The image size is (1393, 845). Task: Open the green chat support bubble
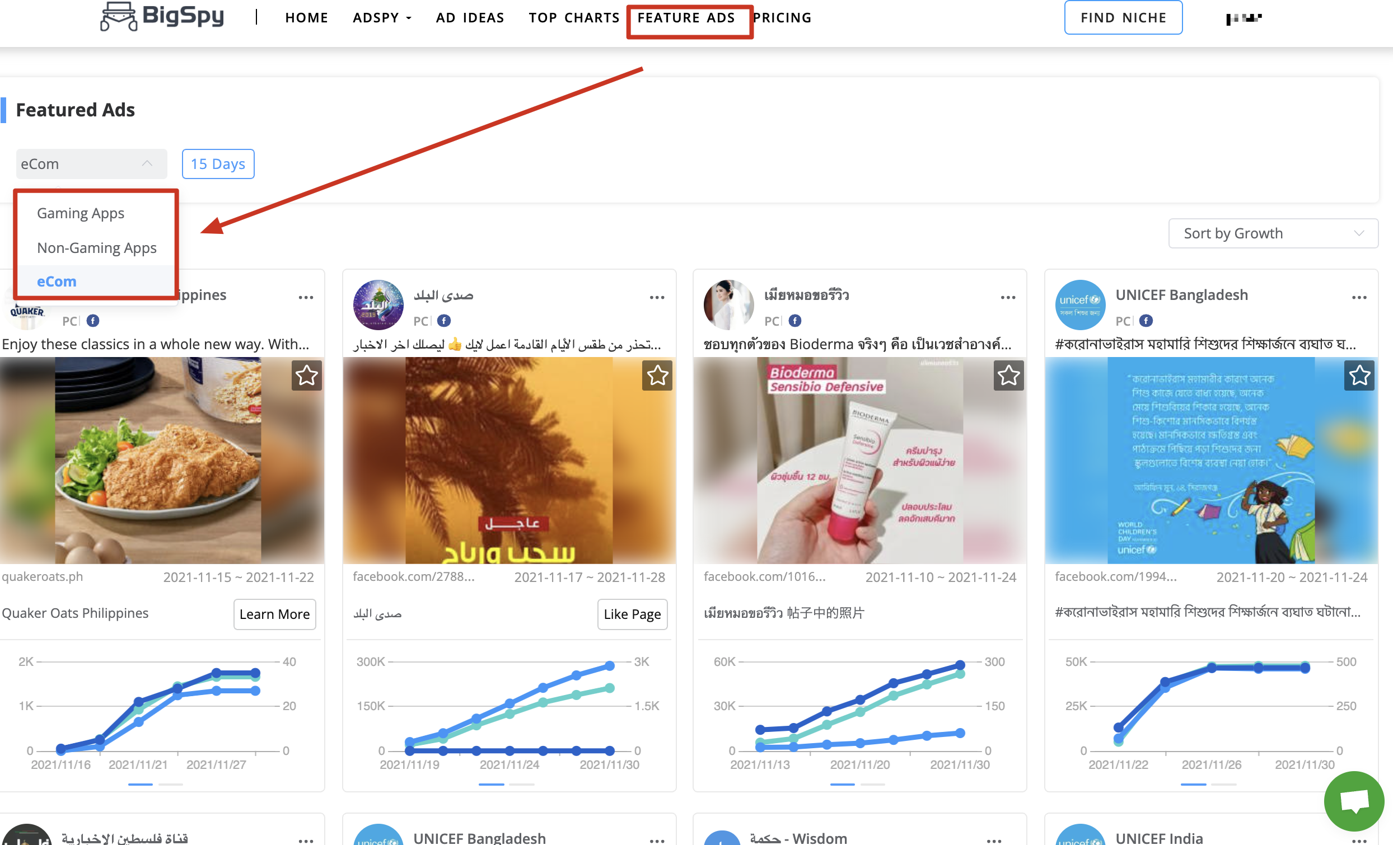tap(1353, 800)
